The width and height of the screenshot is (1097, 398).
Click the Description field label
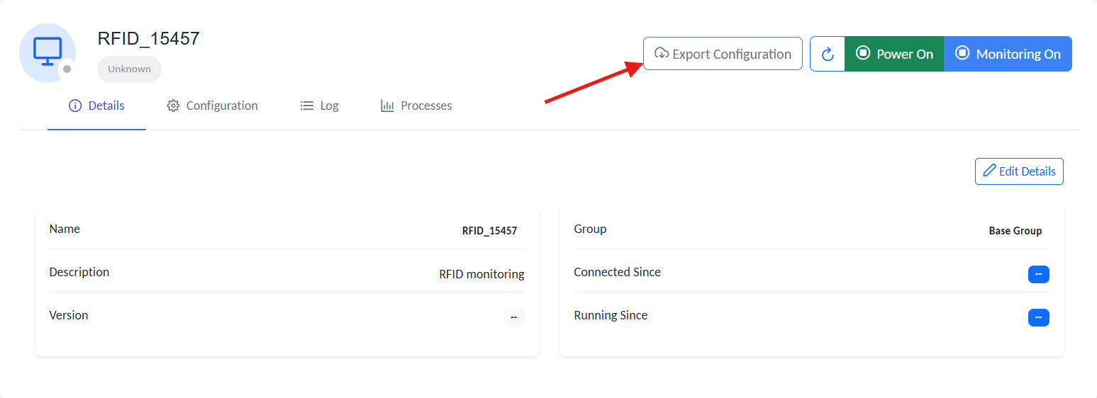pyautogui.click(x=79, y=272)
